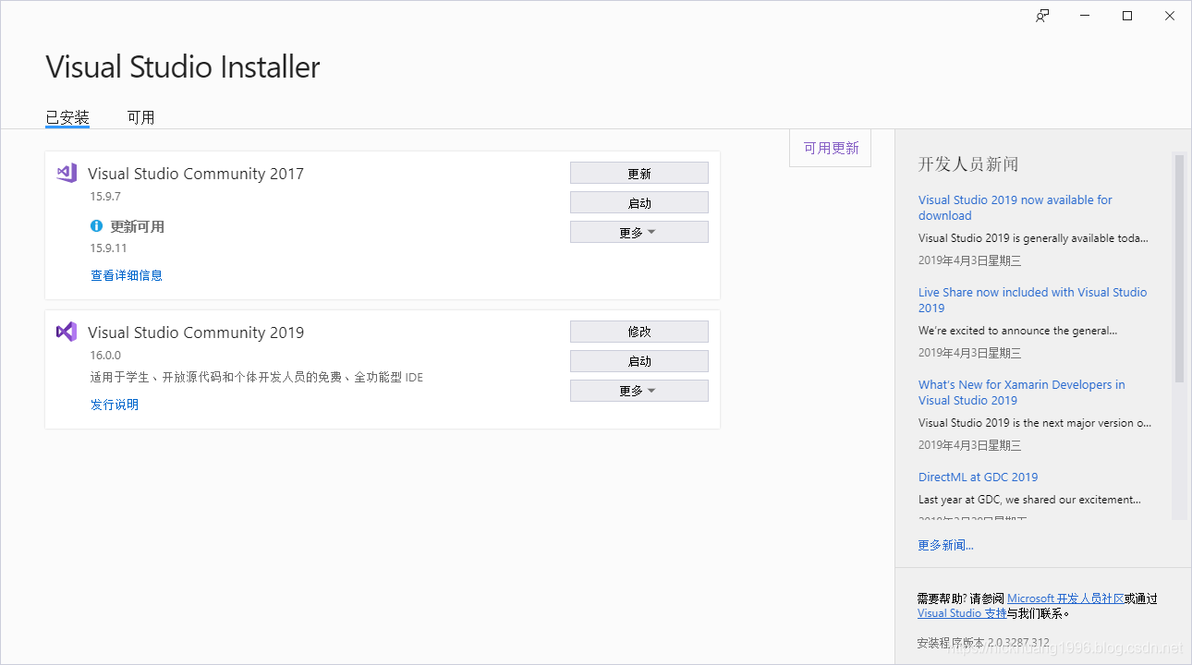Click the 安装程序版本 2.0.3287.312 text

(x=983, y=643)
